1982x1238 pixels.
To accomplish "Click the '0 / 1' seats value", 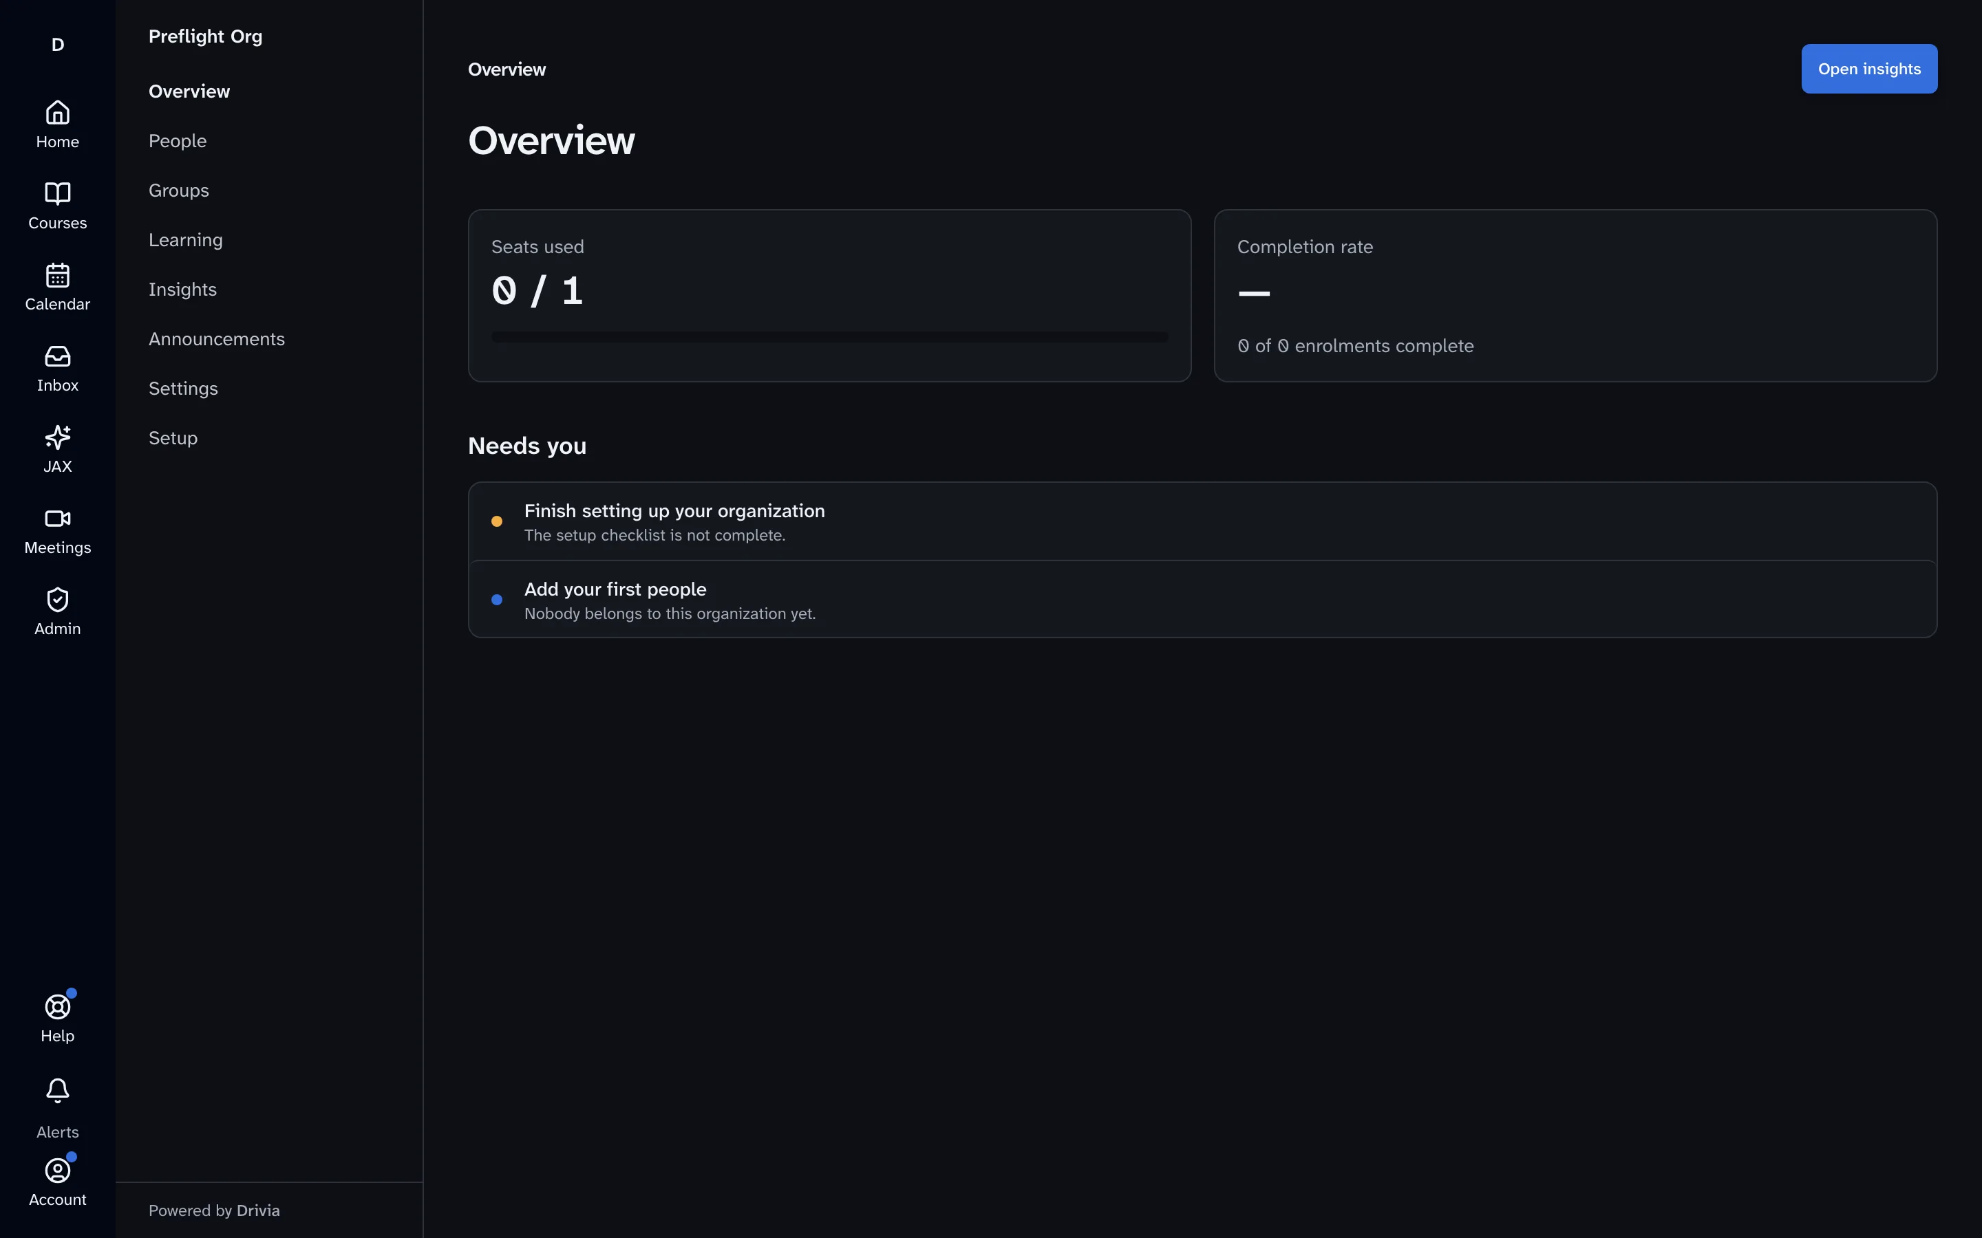I will tap(537, 291).
